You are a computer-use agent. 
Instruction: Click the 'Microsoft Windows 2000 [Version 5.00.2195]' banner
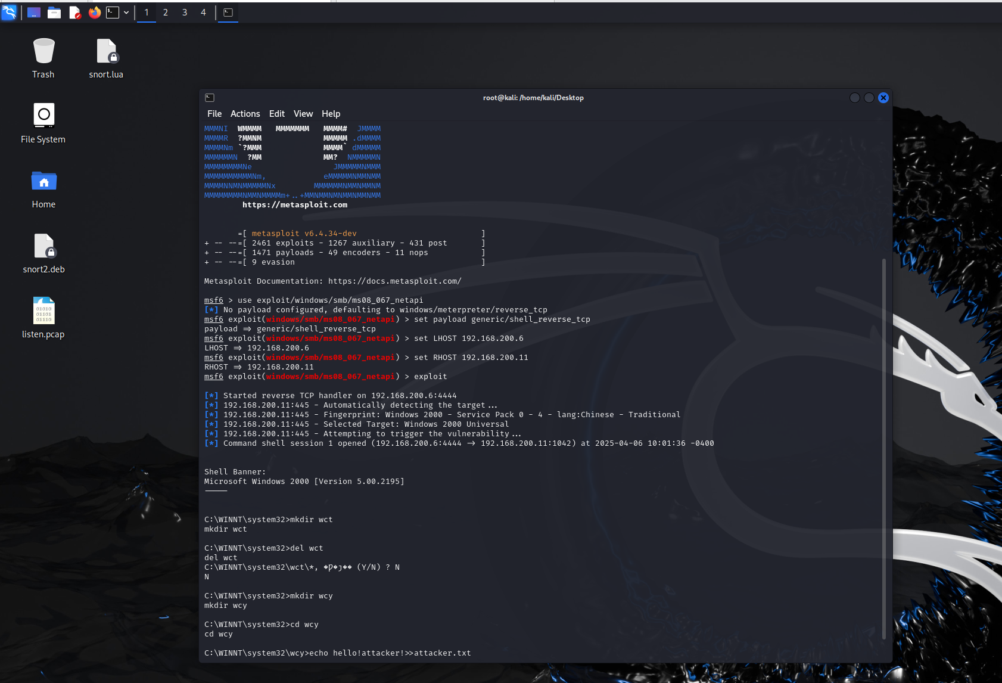coord(304,482)
